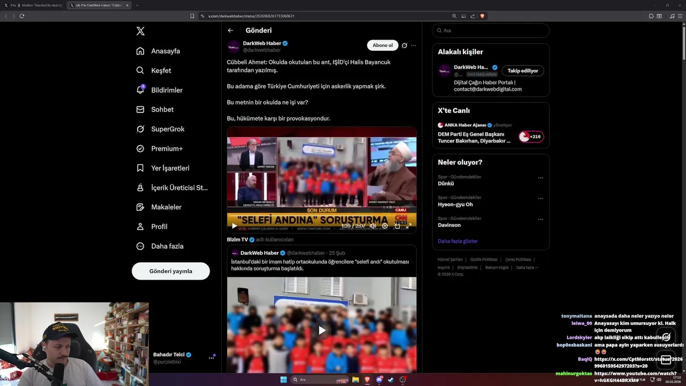686x386 pixels.
Task: Open the Hyeon-gyu Oh trend
Action: pyautogui.click(x=455, y=204)
